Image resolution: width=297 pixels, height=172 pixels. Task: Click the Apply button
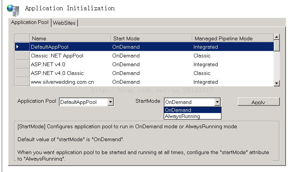click(258, 102)
